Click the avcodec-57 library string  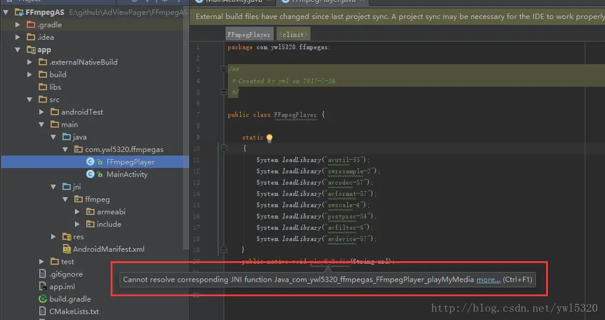point(349,182)
